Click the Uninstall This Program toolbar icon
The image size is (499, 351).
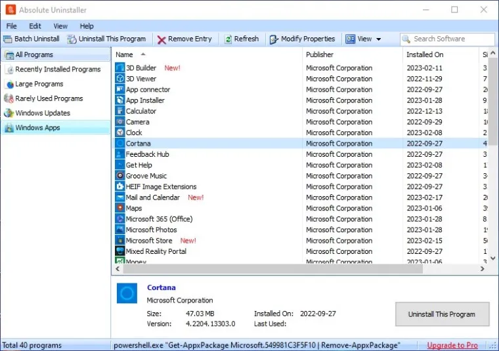click(72, 39)
